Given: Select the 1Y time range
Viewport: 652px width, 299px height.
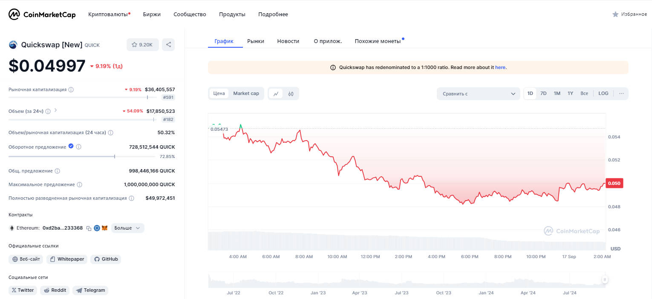Looking at the screenshot, I should pos(570,93).
